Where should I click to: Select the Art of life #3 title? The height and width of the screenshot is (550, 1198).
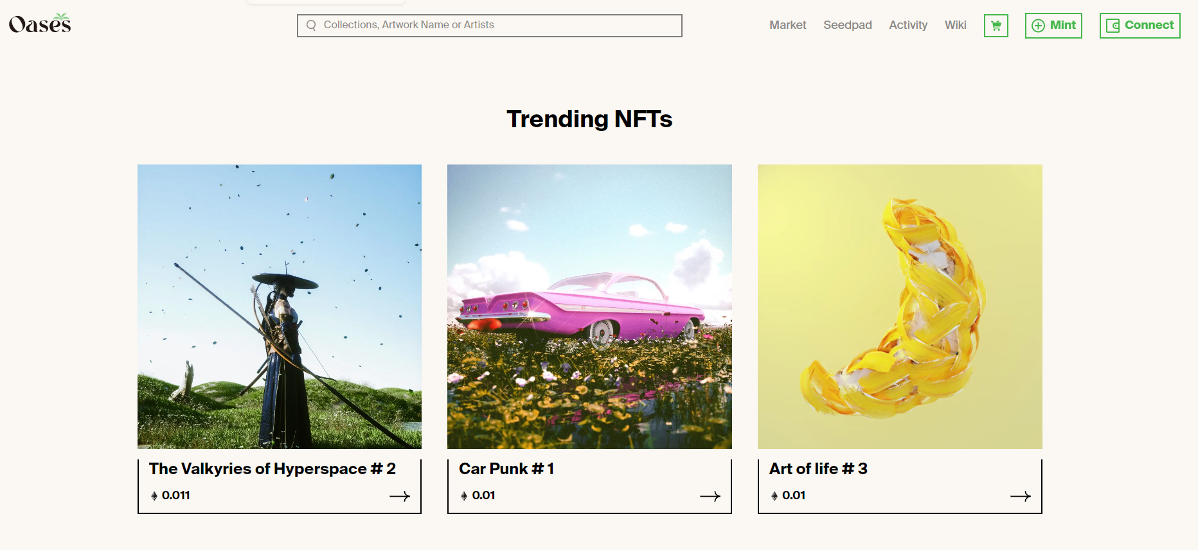(818, 469)
